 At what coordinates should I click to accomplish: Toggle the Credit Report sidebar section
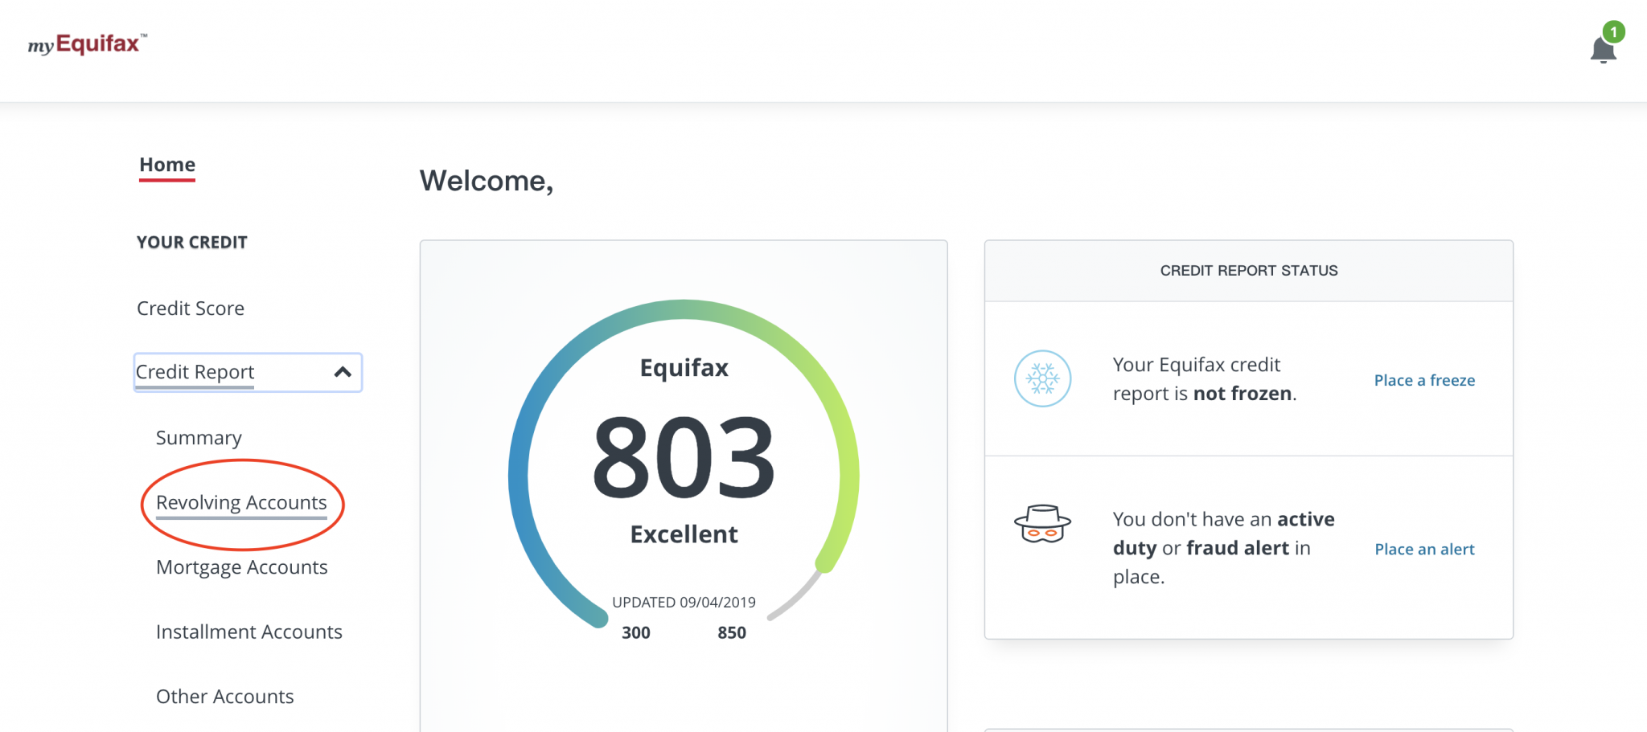coord(195,372)
